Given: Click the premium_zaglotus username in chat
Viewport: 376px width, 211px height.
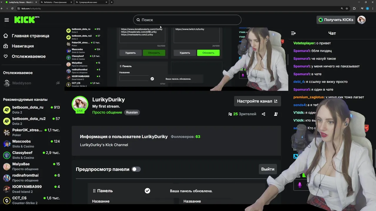Looking at the screenshot, I should pyautogui.click(x=308, y=97).
